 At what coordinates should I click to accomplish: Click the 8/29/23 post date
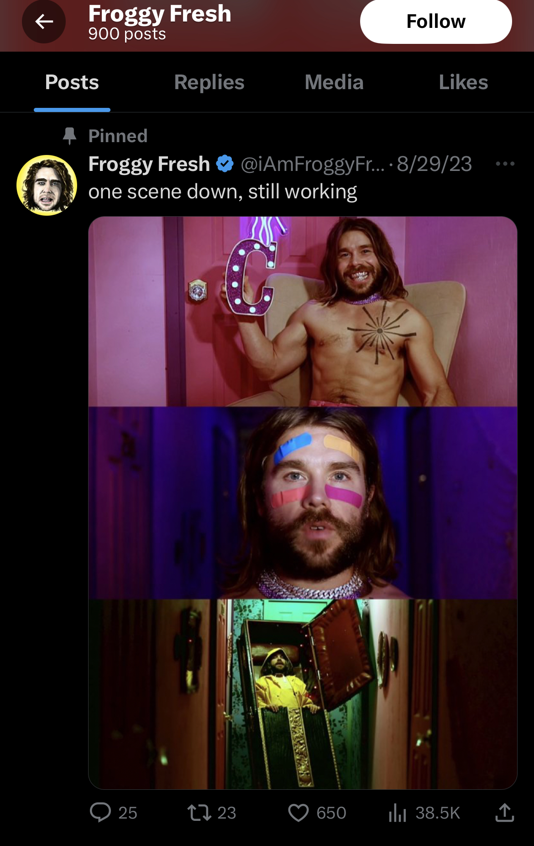point(434,164)
